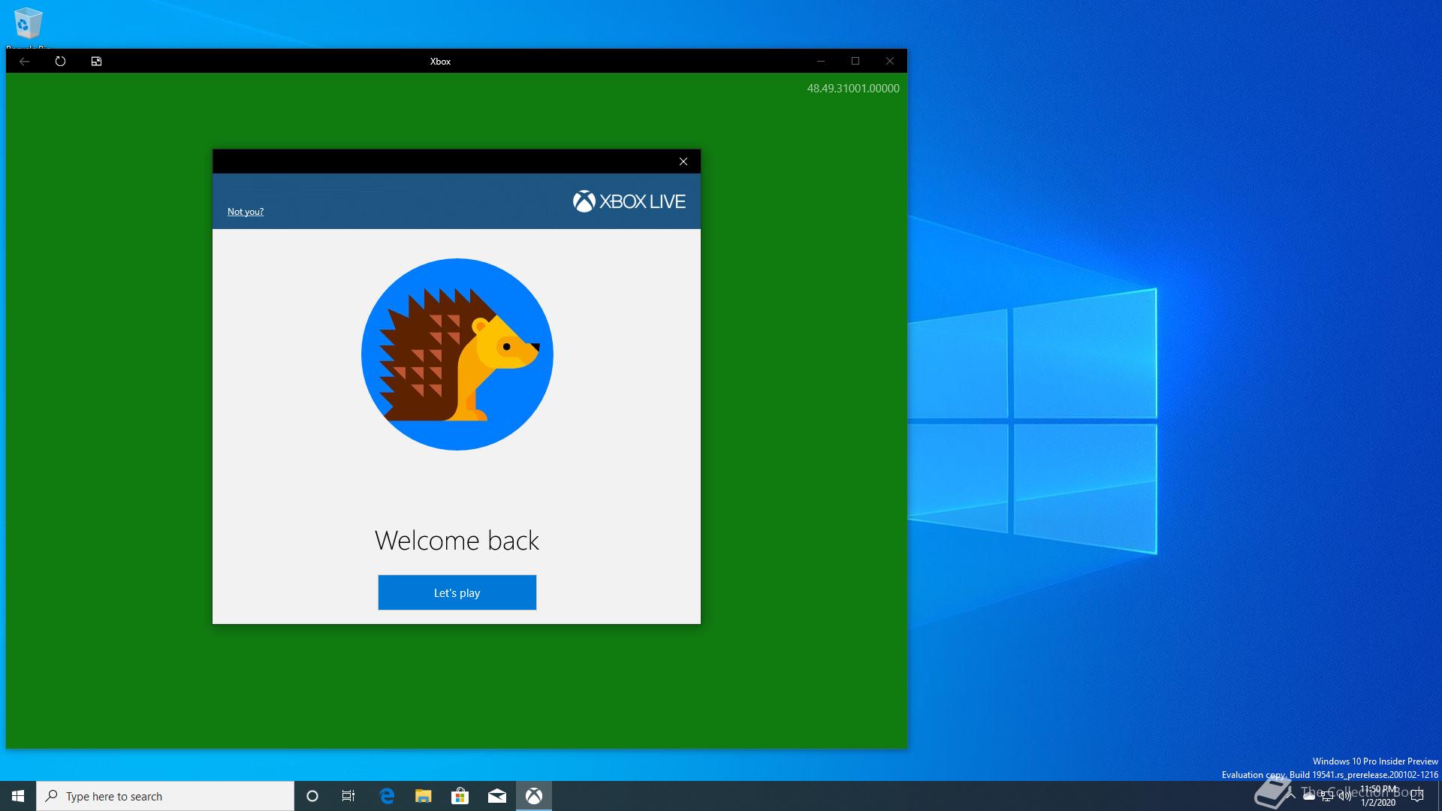The image size is (1442, 811).
Task: Open the Mail app from the taskbar
Action: click(496, 796)
